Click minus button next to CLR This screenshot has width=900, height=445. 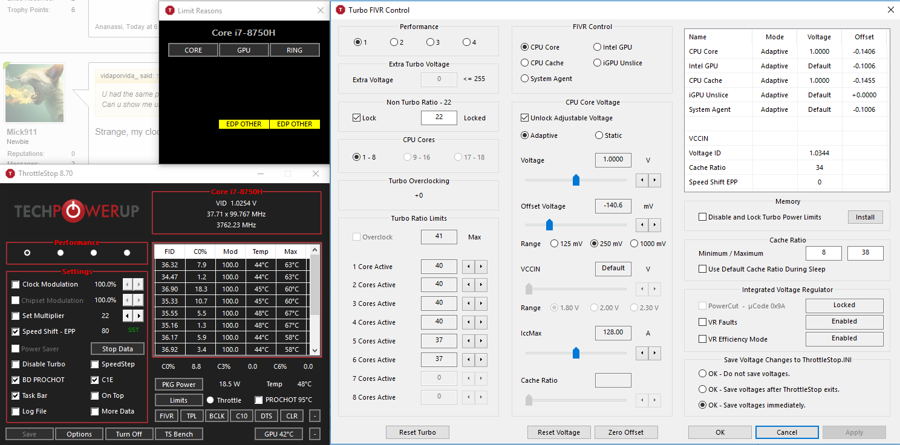tap(315, 416)
